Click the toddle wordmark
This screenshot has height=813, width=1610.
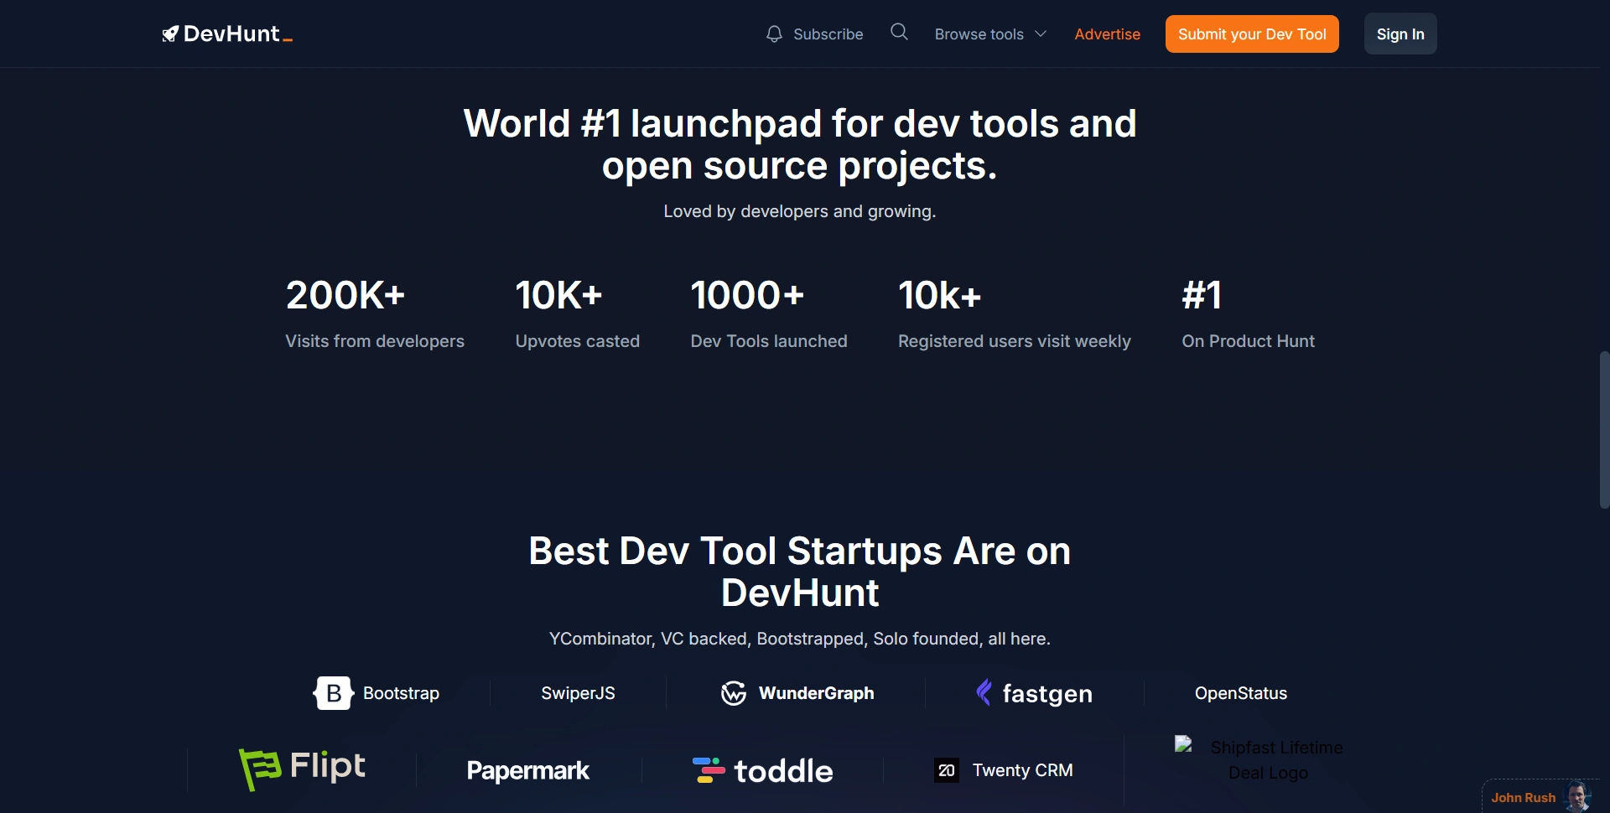tap(783, 771)
